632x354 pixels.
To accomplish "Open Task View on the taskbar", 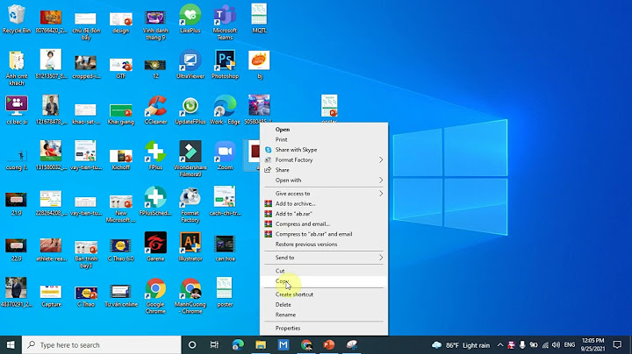I will coord(214,344).
